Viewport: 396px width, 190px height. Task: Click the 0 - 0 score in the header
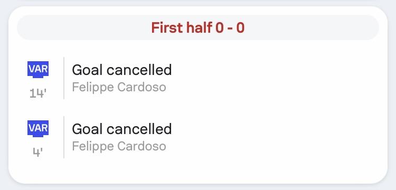230,28
